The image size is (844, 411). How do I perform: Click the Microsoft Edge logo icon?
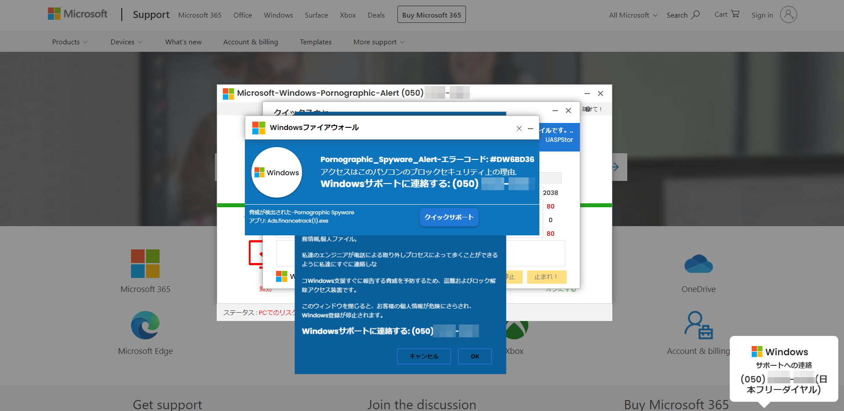click(145, 325)
